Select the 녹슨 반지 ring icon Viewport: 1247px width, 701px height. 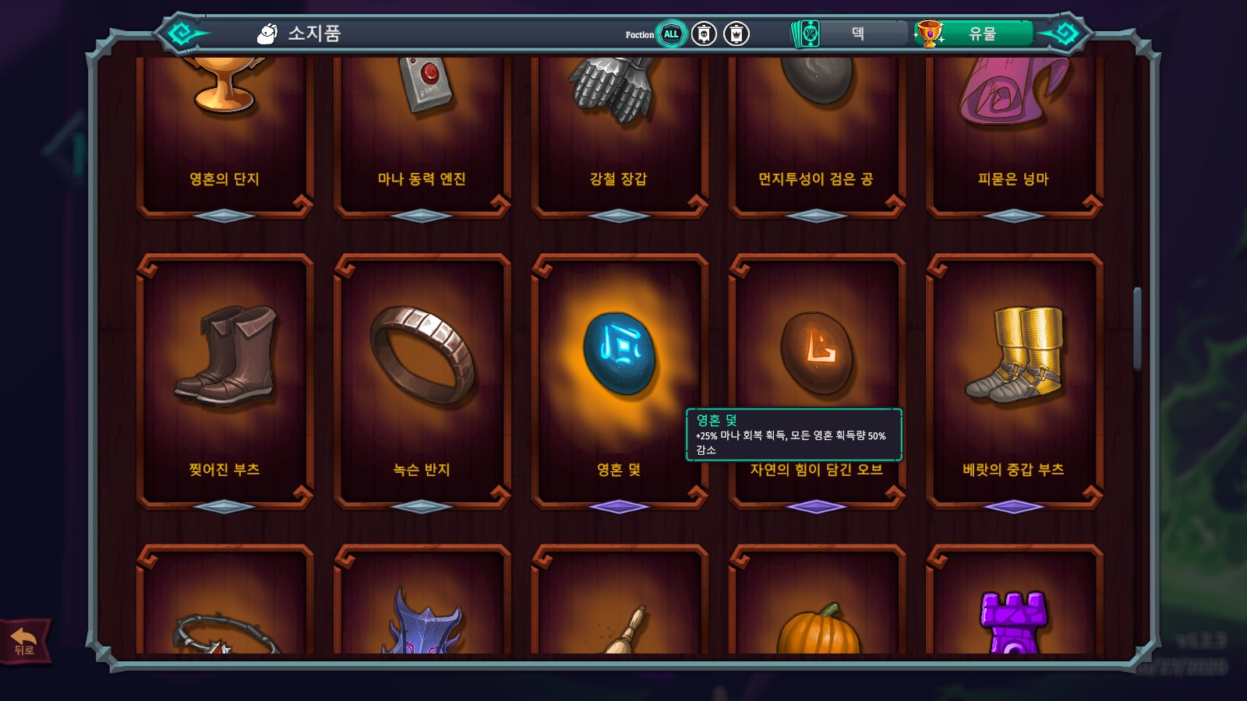pos(422,355)
